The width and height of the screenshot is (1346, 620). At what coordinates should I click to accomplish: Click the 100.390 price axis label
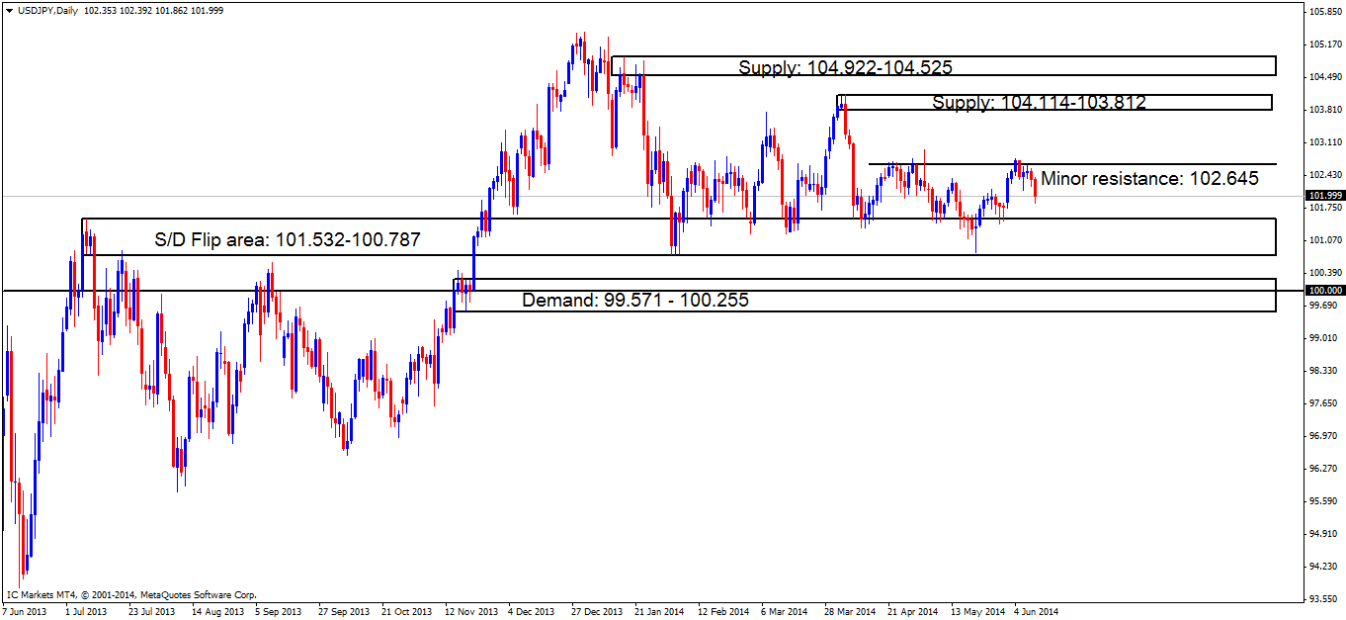[x=1324, y=273]
